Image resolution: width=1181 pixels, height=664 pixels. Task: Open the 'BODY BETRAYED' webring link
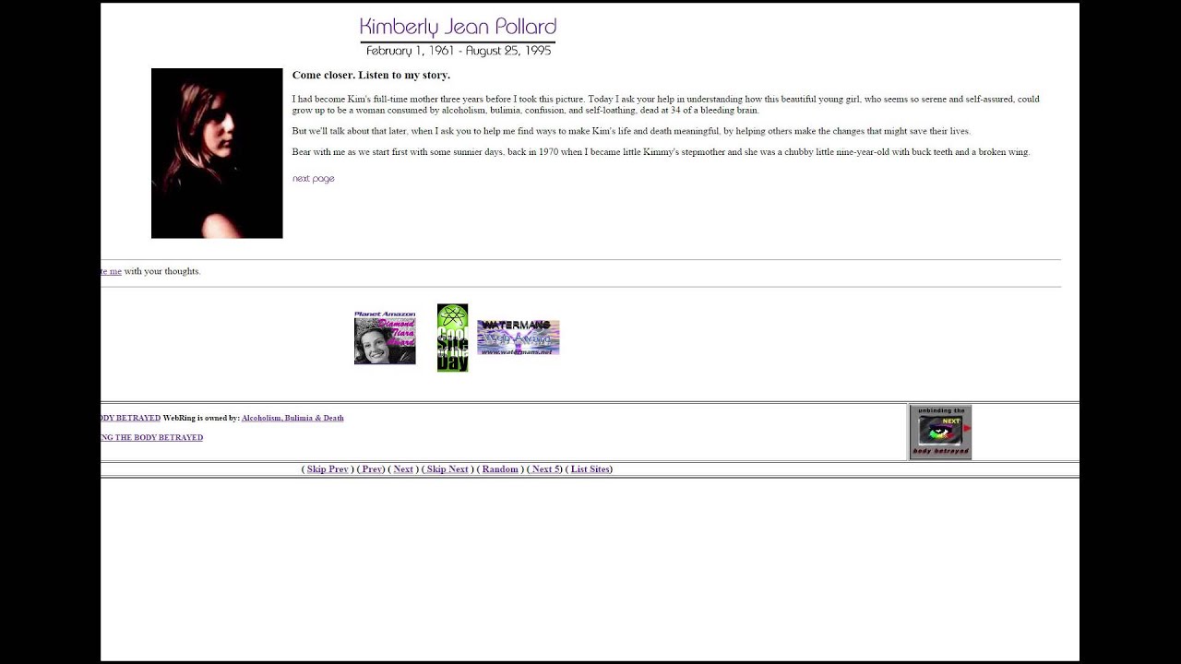(x=131, y=418)
